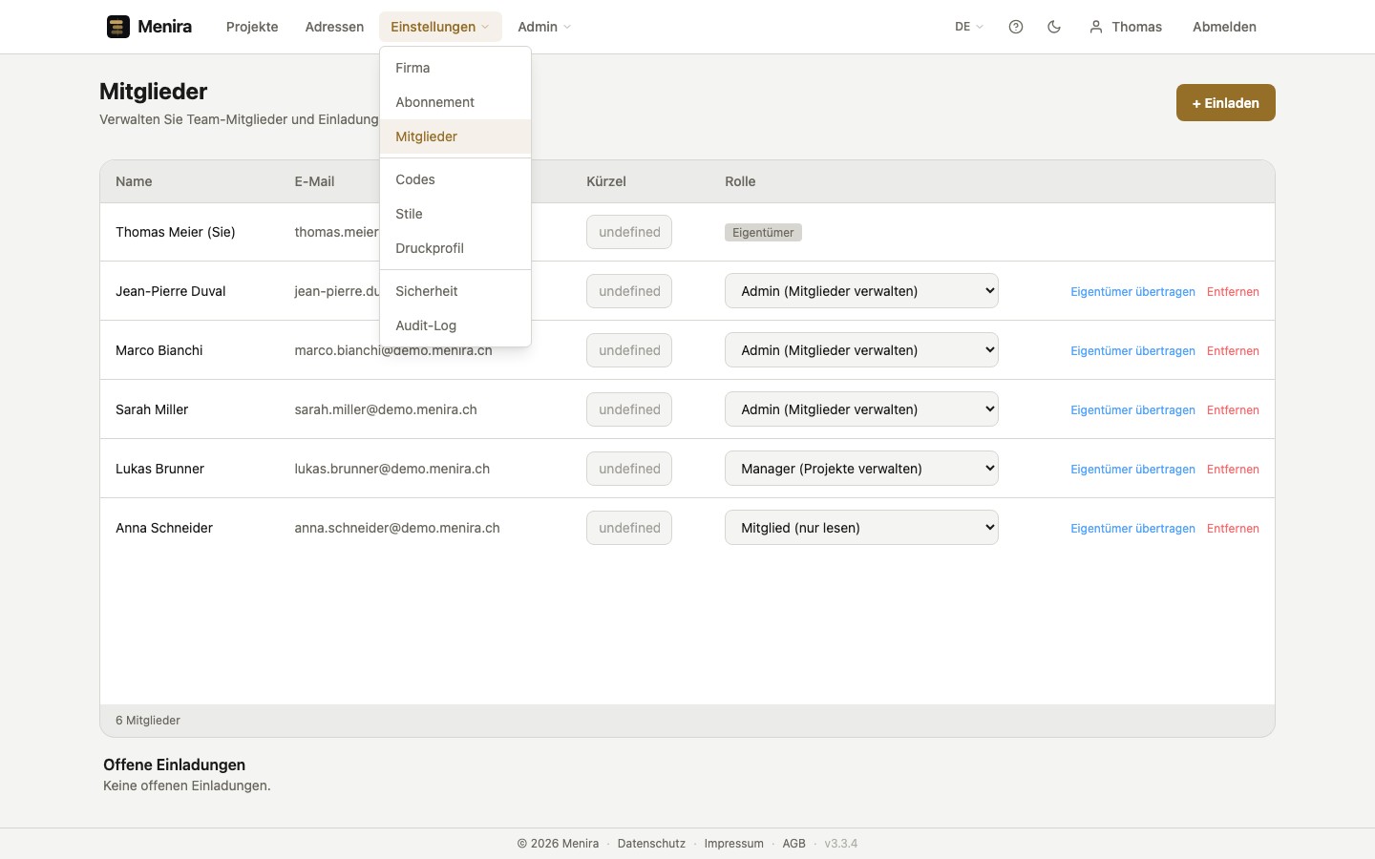Remove Anna Schneider from members

pos(1233,529)
